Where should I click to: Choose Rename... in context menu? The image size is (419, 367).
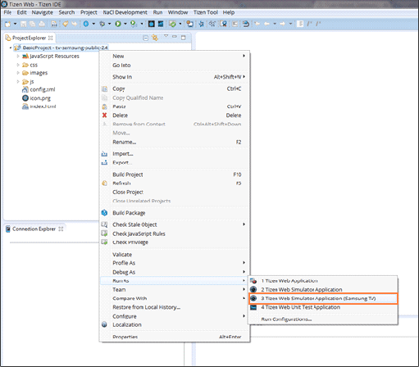coord(175,142)
